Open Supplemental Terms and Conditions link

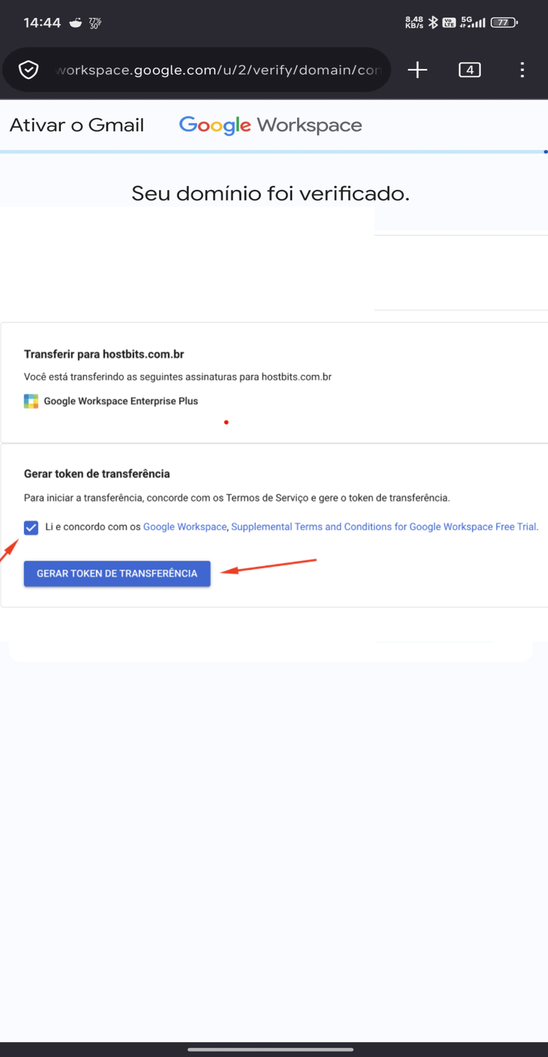tap(384, 527)
